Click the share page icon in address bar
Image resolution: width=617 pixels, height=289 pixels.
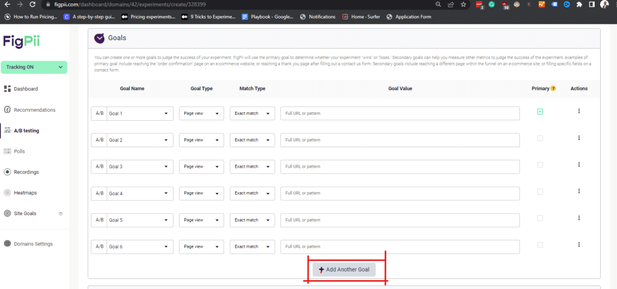451,5
